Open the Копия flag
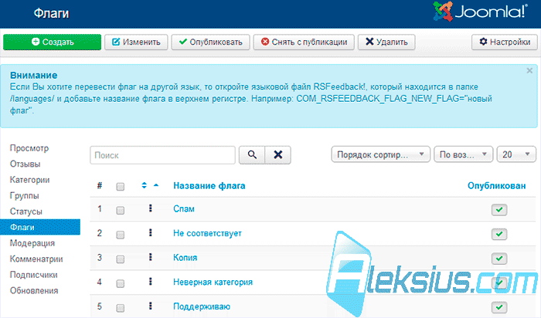Viewport: 541px width, 318px height. (185, 258)
